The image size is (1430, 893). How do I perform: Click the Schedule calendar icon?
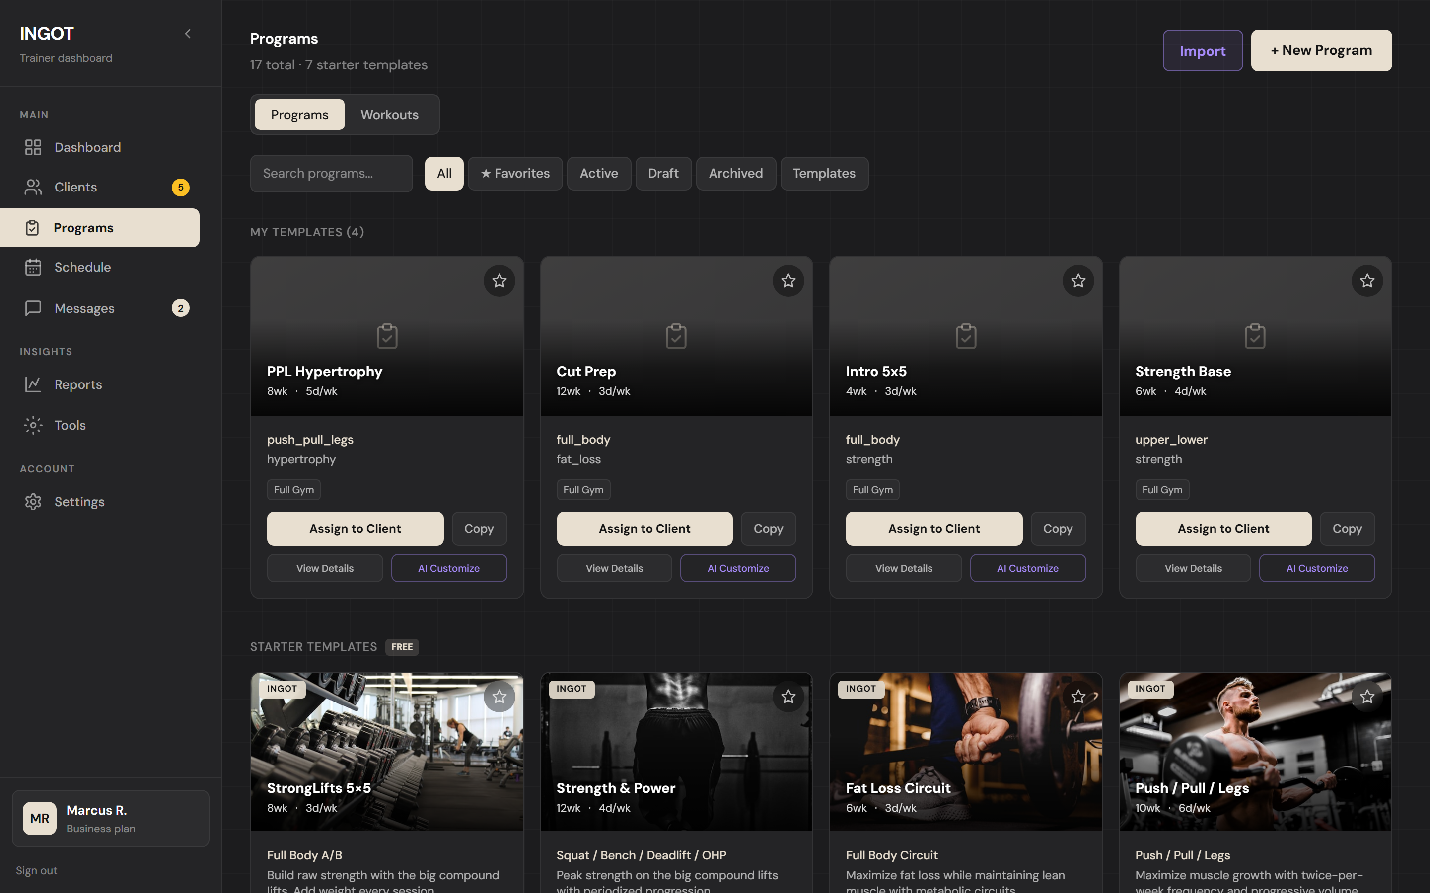[x=33, y=267]
